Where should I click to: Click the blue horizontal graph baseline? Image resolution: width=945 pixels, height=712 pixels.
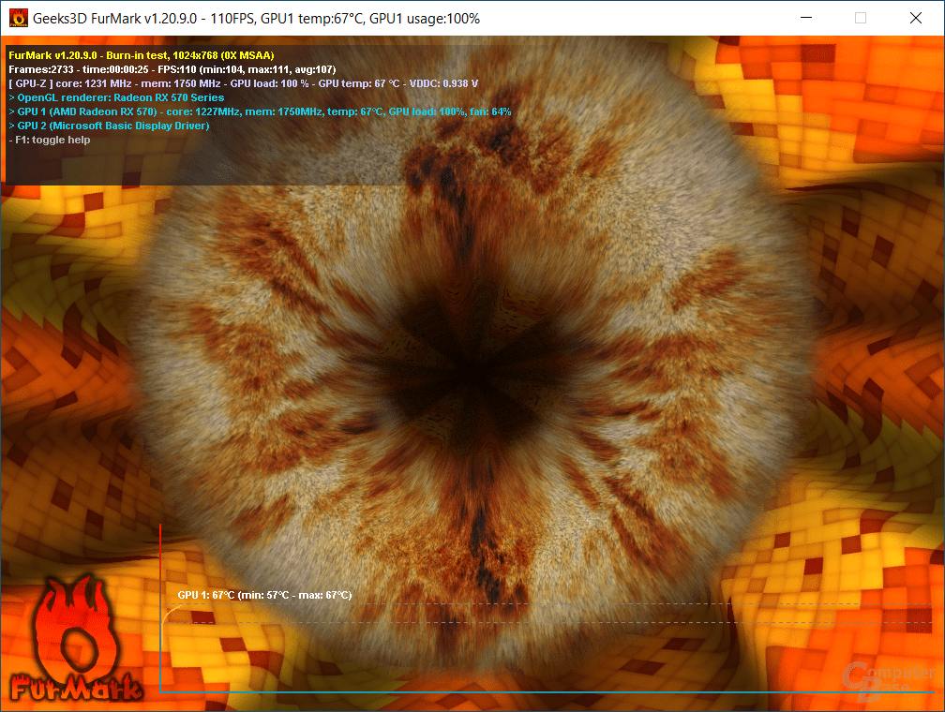[x=547, y=691]
